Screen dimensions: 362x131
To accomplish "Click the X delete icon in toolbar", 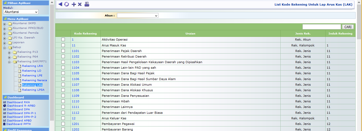I will [x=80, y=4].
